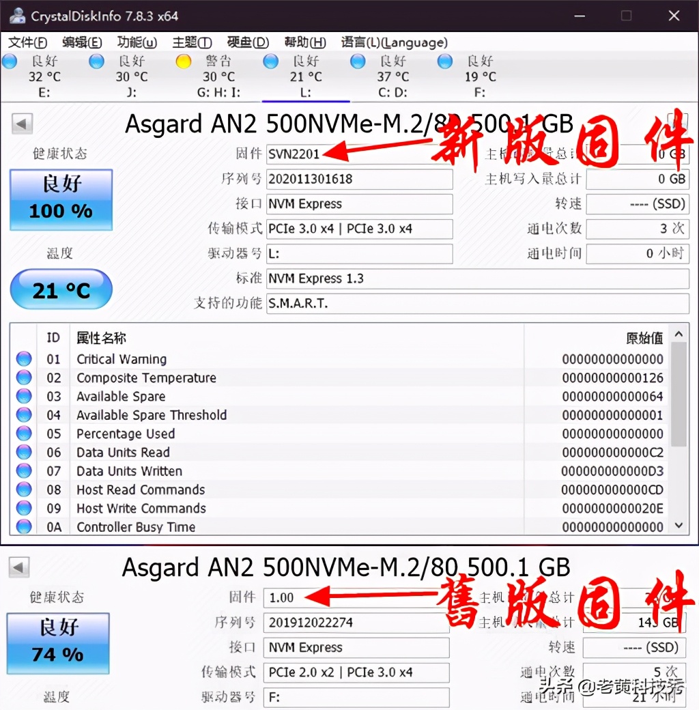The image size is (699, 710).
Task: Click the yellow warning indicator for drive G: H:
Action: pos(183,61)
